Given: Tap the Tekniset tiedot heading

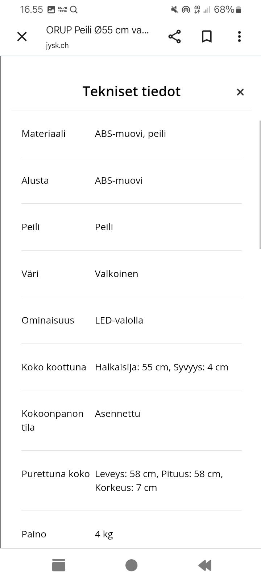Looking at the screenshot, I should click(x=131, y=92).
